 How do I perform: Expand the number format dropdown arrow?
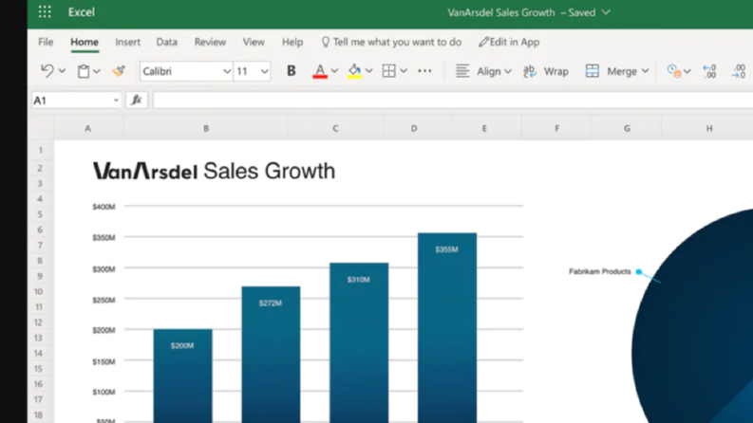tap(687, 71)
